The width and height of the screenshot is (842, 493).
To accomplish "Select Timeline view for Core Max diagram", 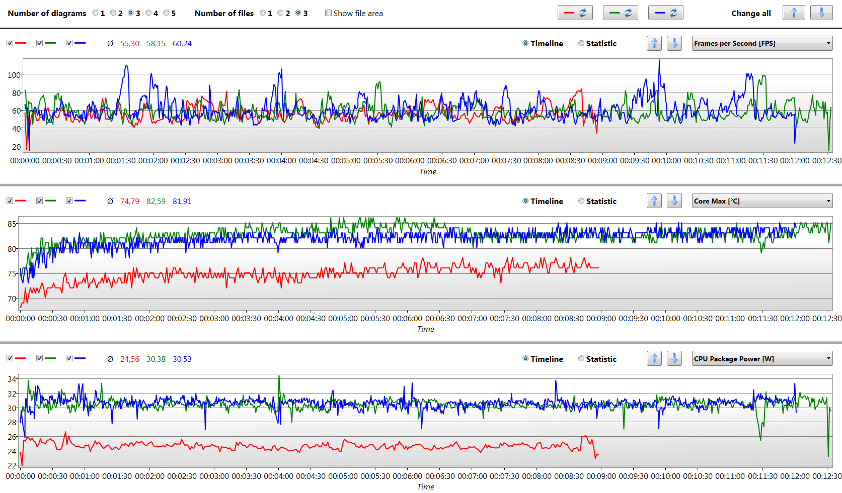I will click(525, 201).
